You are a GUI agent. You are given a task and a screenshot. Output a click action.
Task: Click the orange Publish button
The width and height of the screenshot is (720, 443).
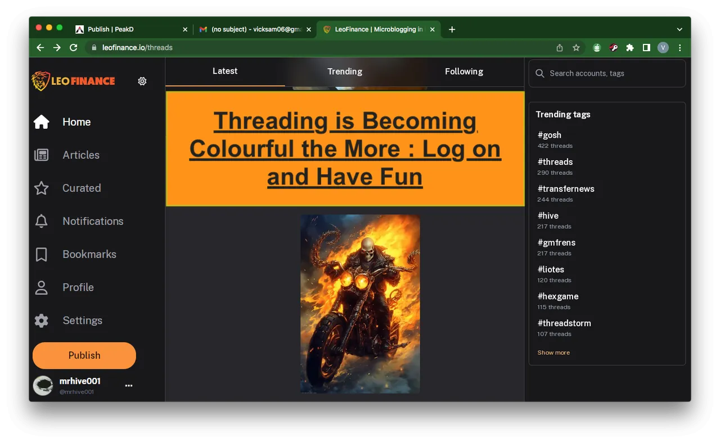click(x=84, y=355)
